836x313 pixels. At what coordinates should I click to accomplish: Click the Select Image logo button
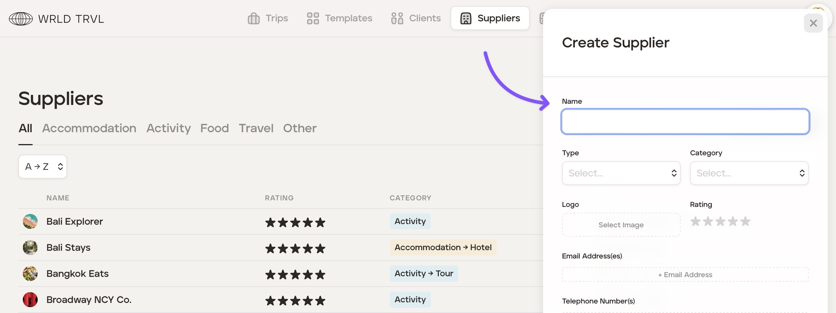[621, 225]
